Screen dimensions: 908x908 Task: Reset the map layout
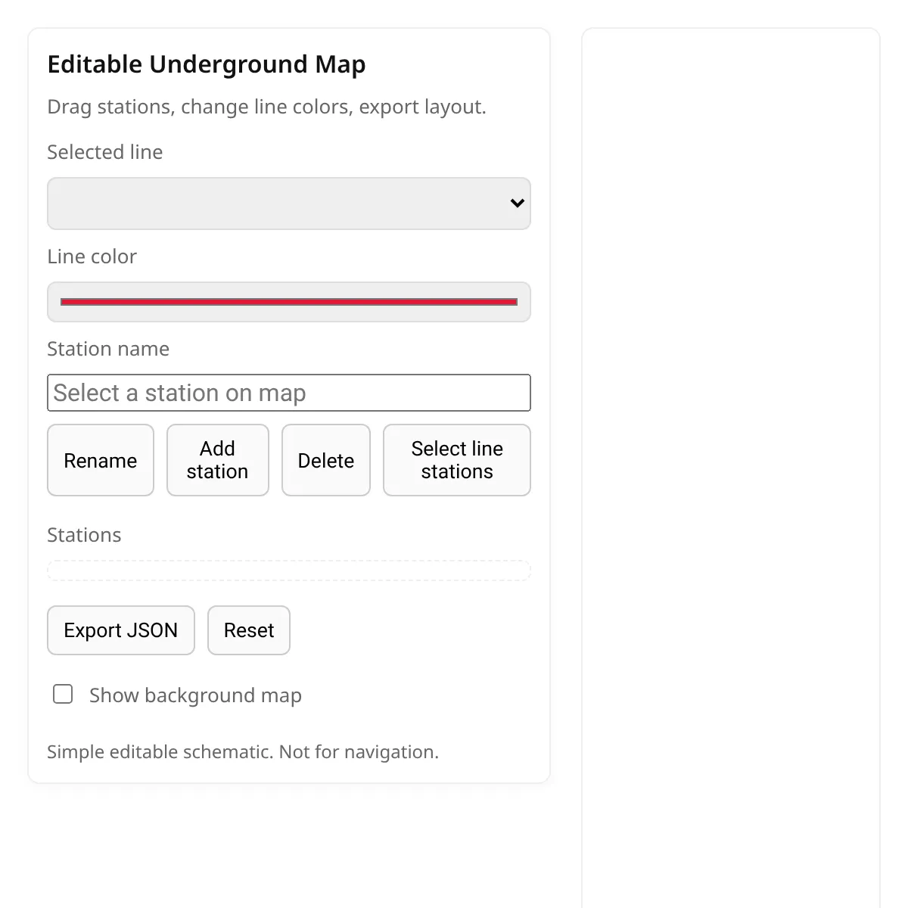[249, 630]
